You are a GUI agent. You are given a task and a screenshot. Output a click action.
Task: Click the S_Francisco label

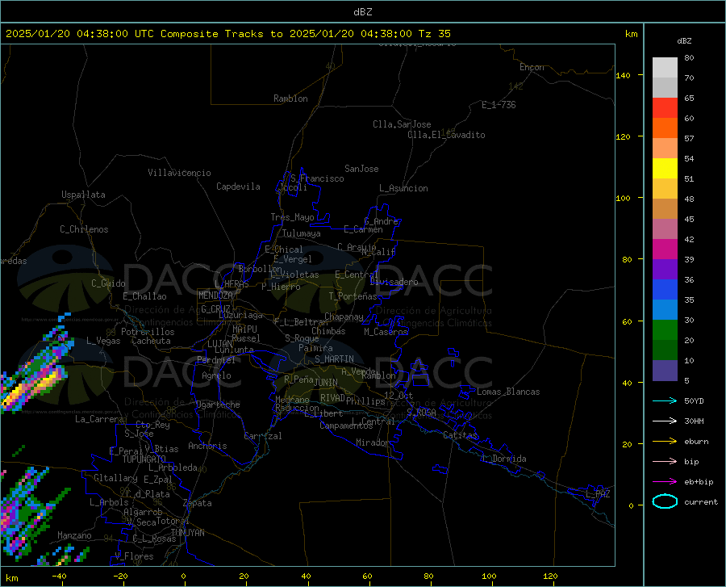pyautogui.click(x=317, y=178)
